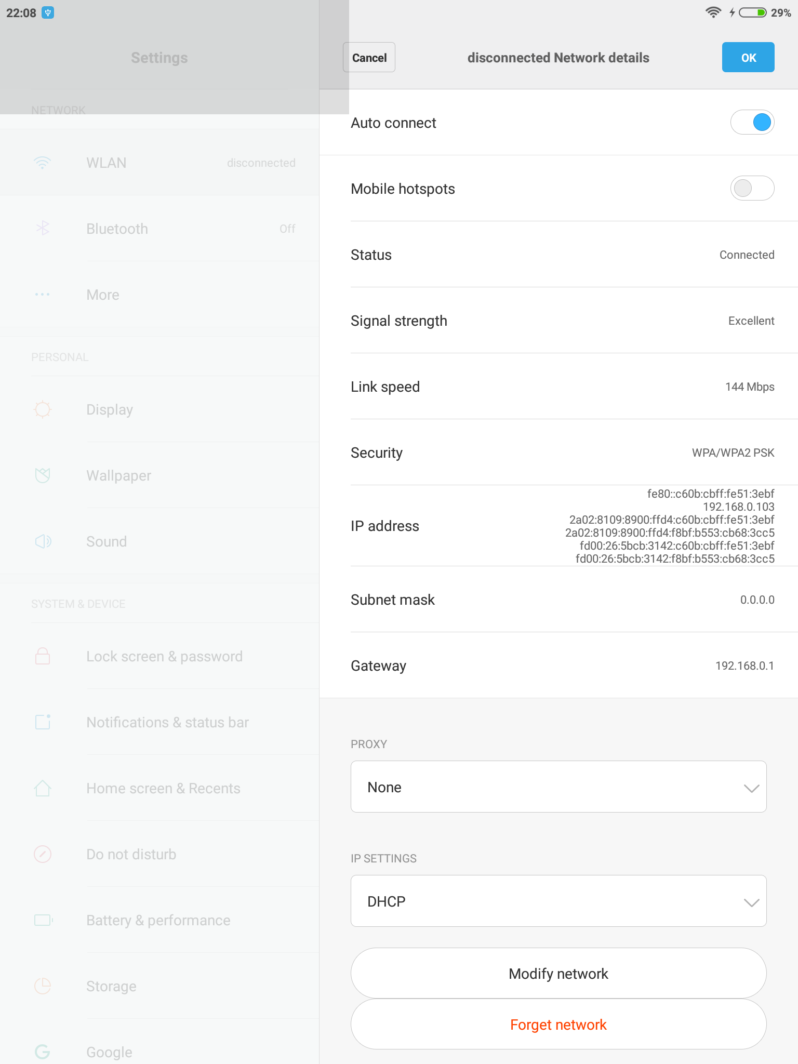The height and width of the screenshot is (1064, 798).
Task: Enable the Mobile hotspots switch
Action: pos(752,189)
